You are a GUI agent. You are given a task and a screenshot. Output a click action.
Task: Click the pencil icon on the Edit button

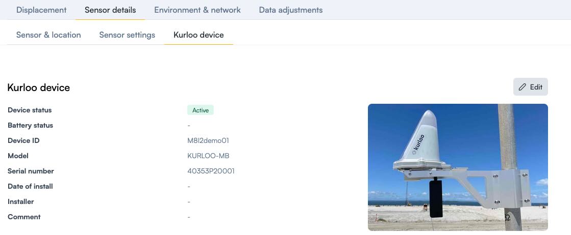point(522,87)
